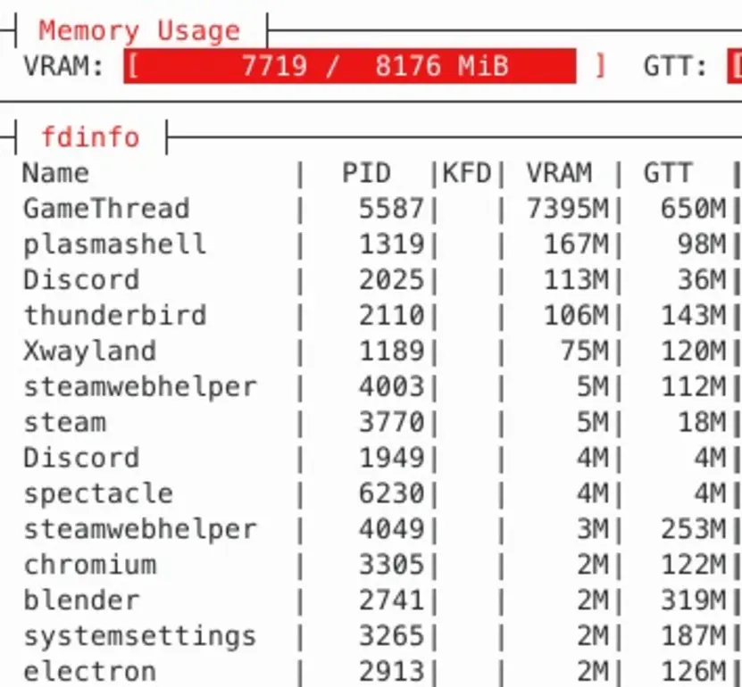Screen dimensions: 742x687
Task: Click the GTT column header
Action: (x=668, y=173)
